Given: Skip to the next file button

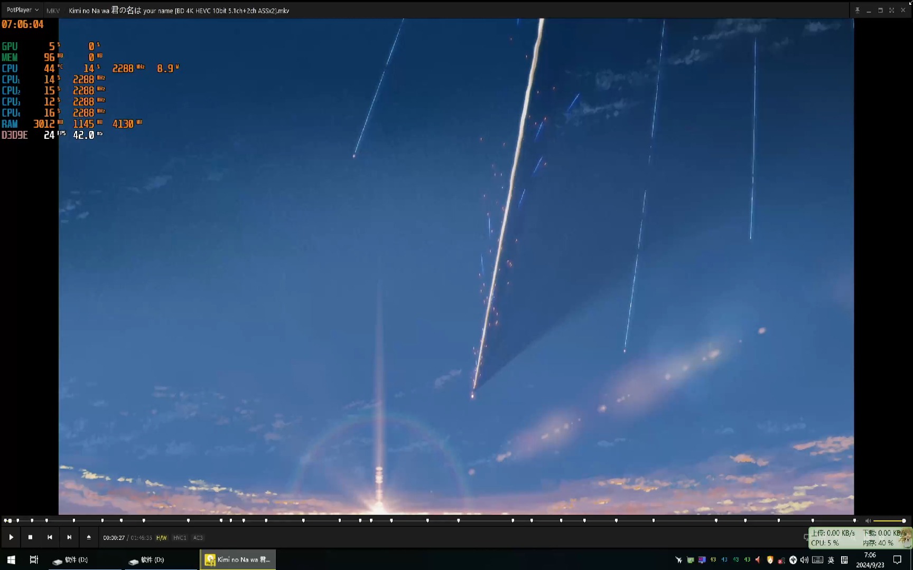Looking at the screenshot, I should click(69, 537).
